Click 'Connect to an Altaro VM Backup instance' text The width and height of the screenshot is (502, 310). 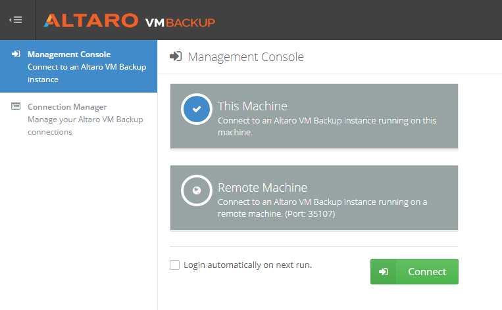coord(87,73)
